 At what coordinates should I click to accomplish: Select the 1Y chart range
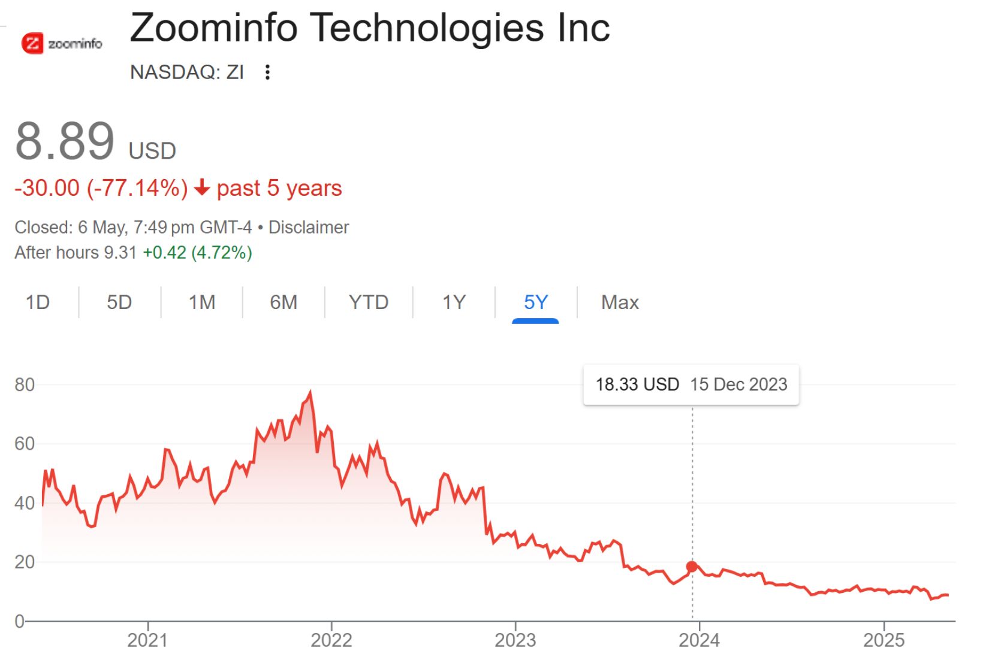pos(454,302)
